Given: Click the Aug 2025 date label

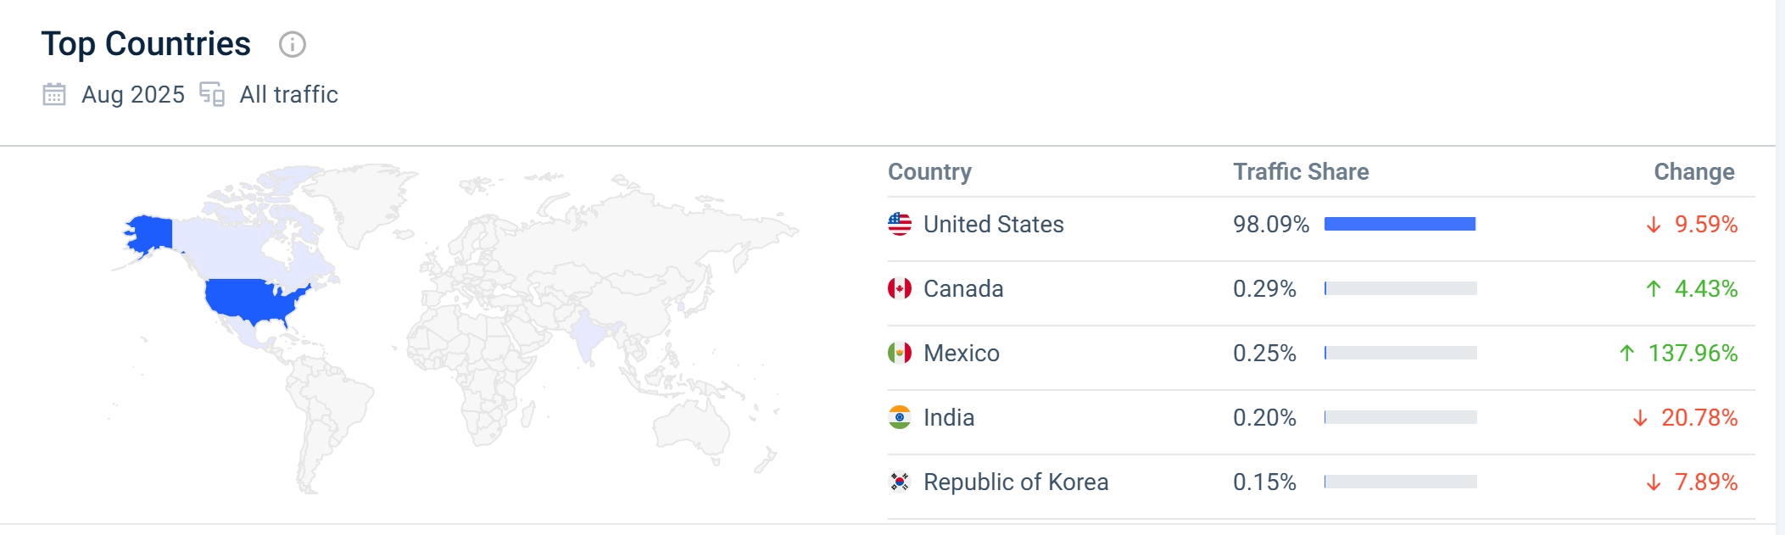Looking at the screenshot, I should coord(133,94).
